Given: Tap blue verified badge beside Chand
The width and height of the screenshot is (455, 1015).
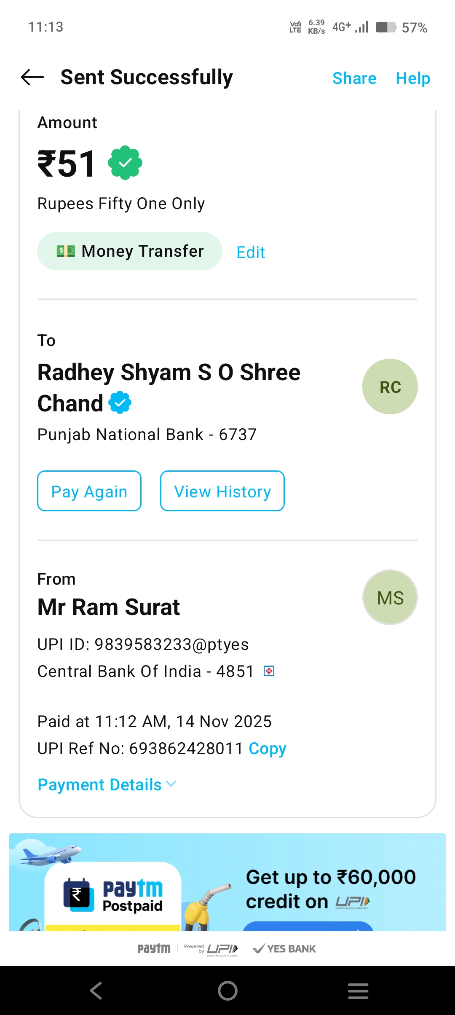Looking at the screenshot, I should tap(120, 403).
